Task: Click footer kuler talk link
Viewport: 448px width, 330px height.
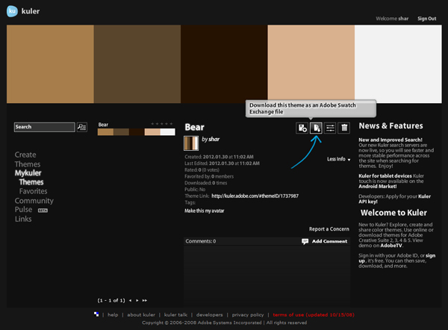Action: click(x=175, y=315)
